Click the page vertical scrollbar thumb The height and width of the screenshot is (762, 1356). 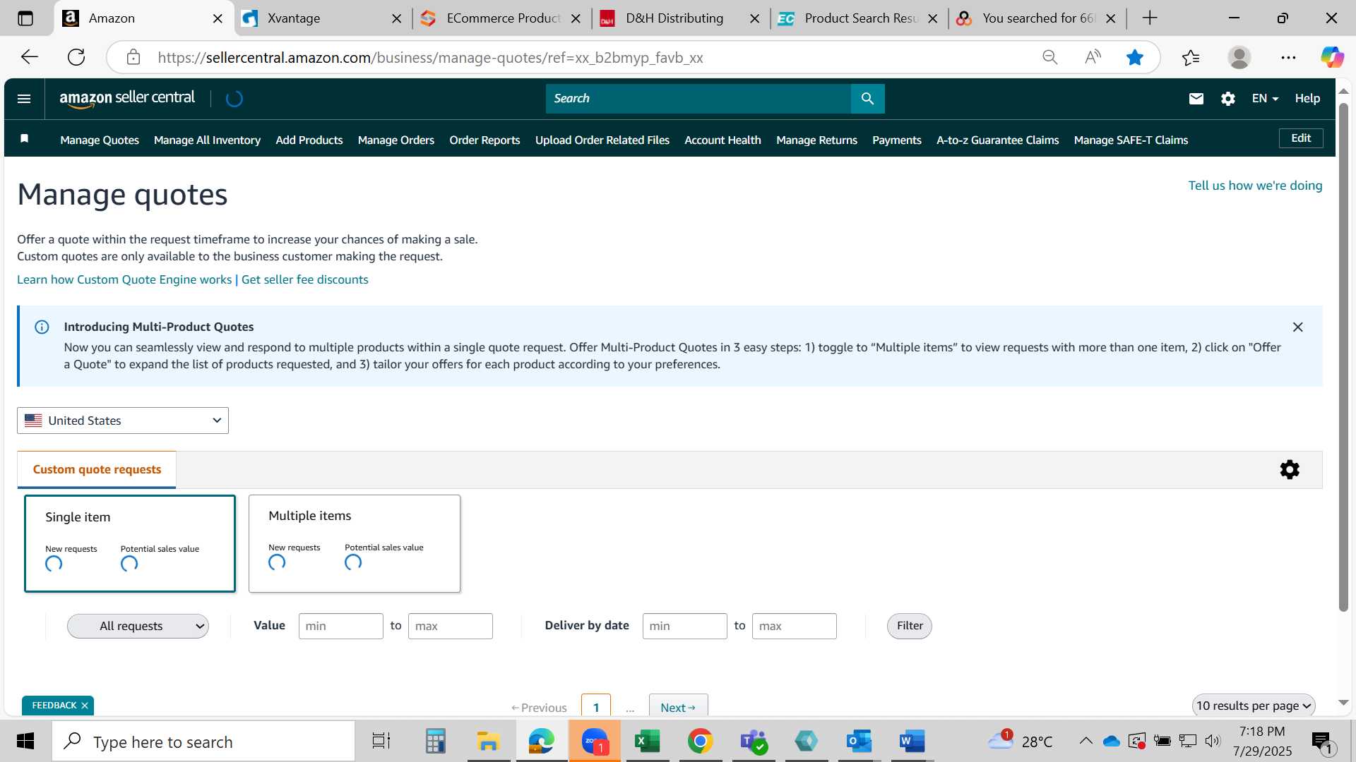click(x=1343, y=356)
